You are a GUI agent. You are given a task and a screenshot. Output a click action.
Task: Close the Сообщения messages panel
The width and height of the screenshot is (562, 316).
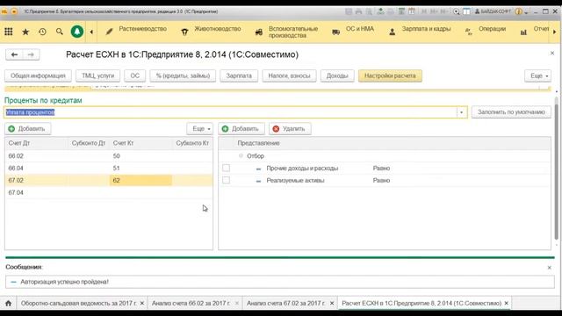click(550, 267)
